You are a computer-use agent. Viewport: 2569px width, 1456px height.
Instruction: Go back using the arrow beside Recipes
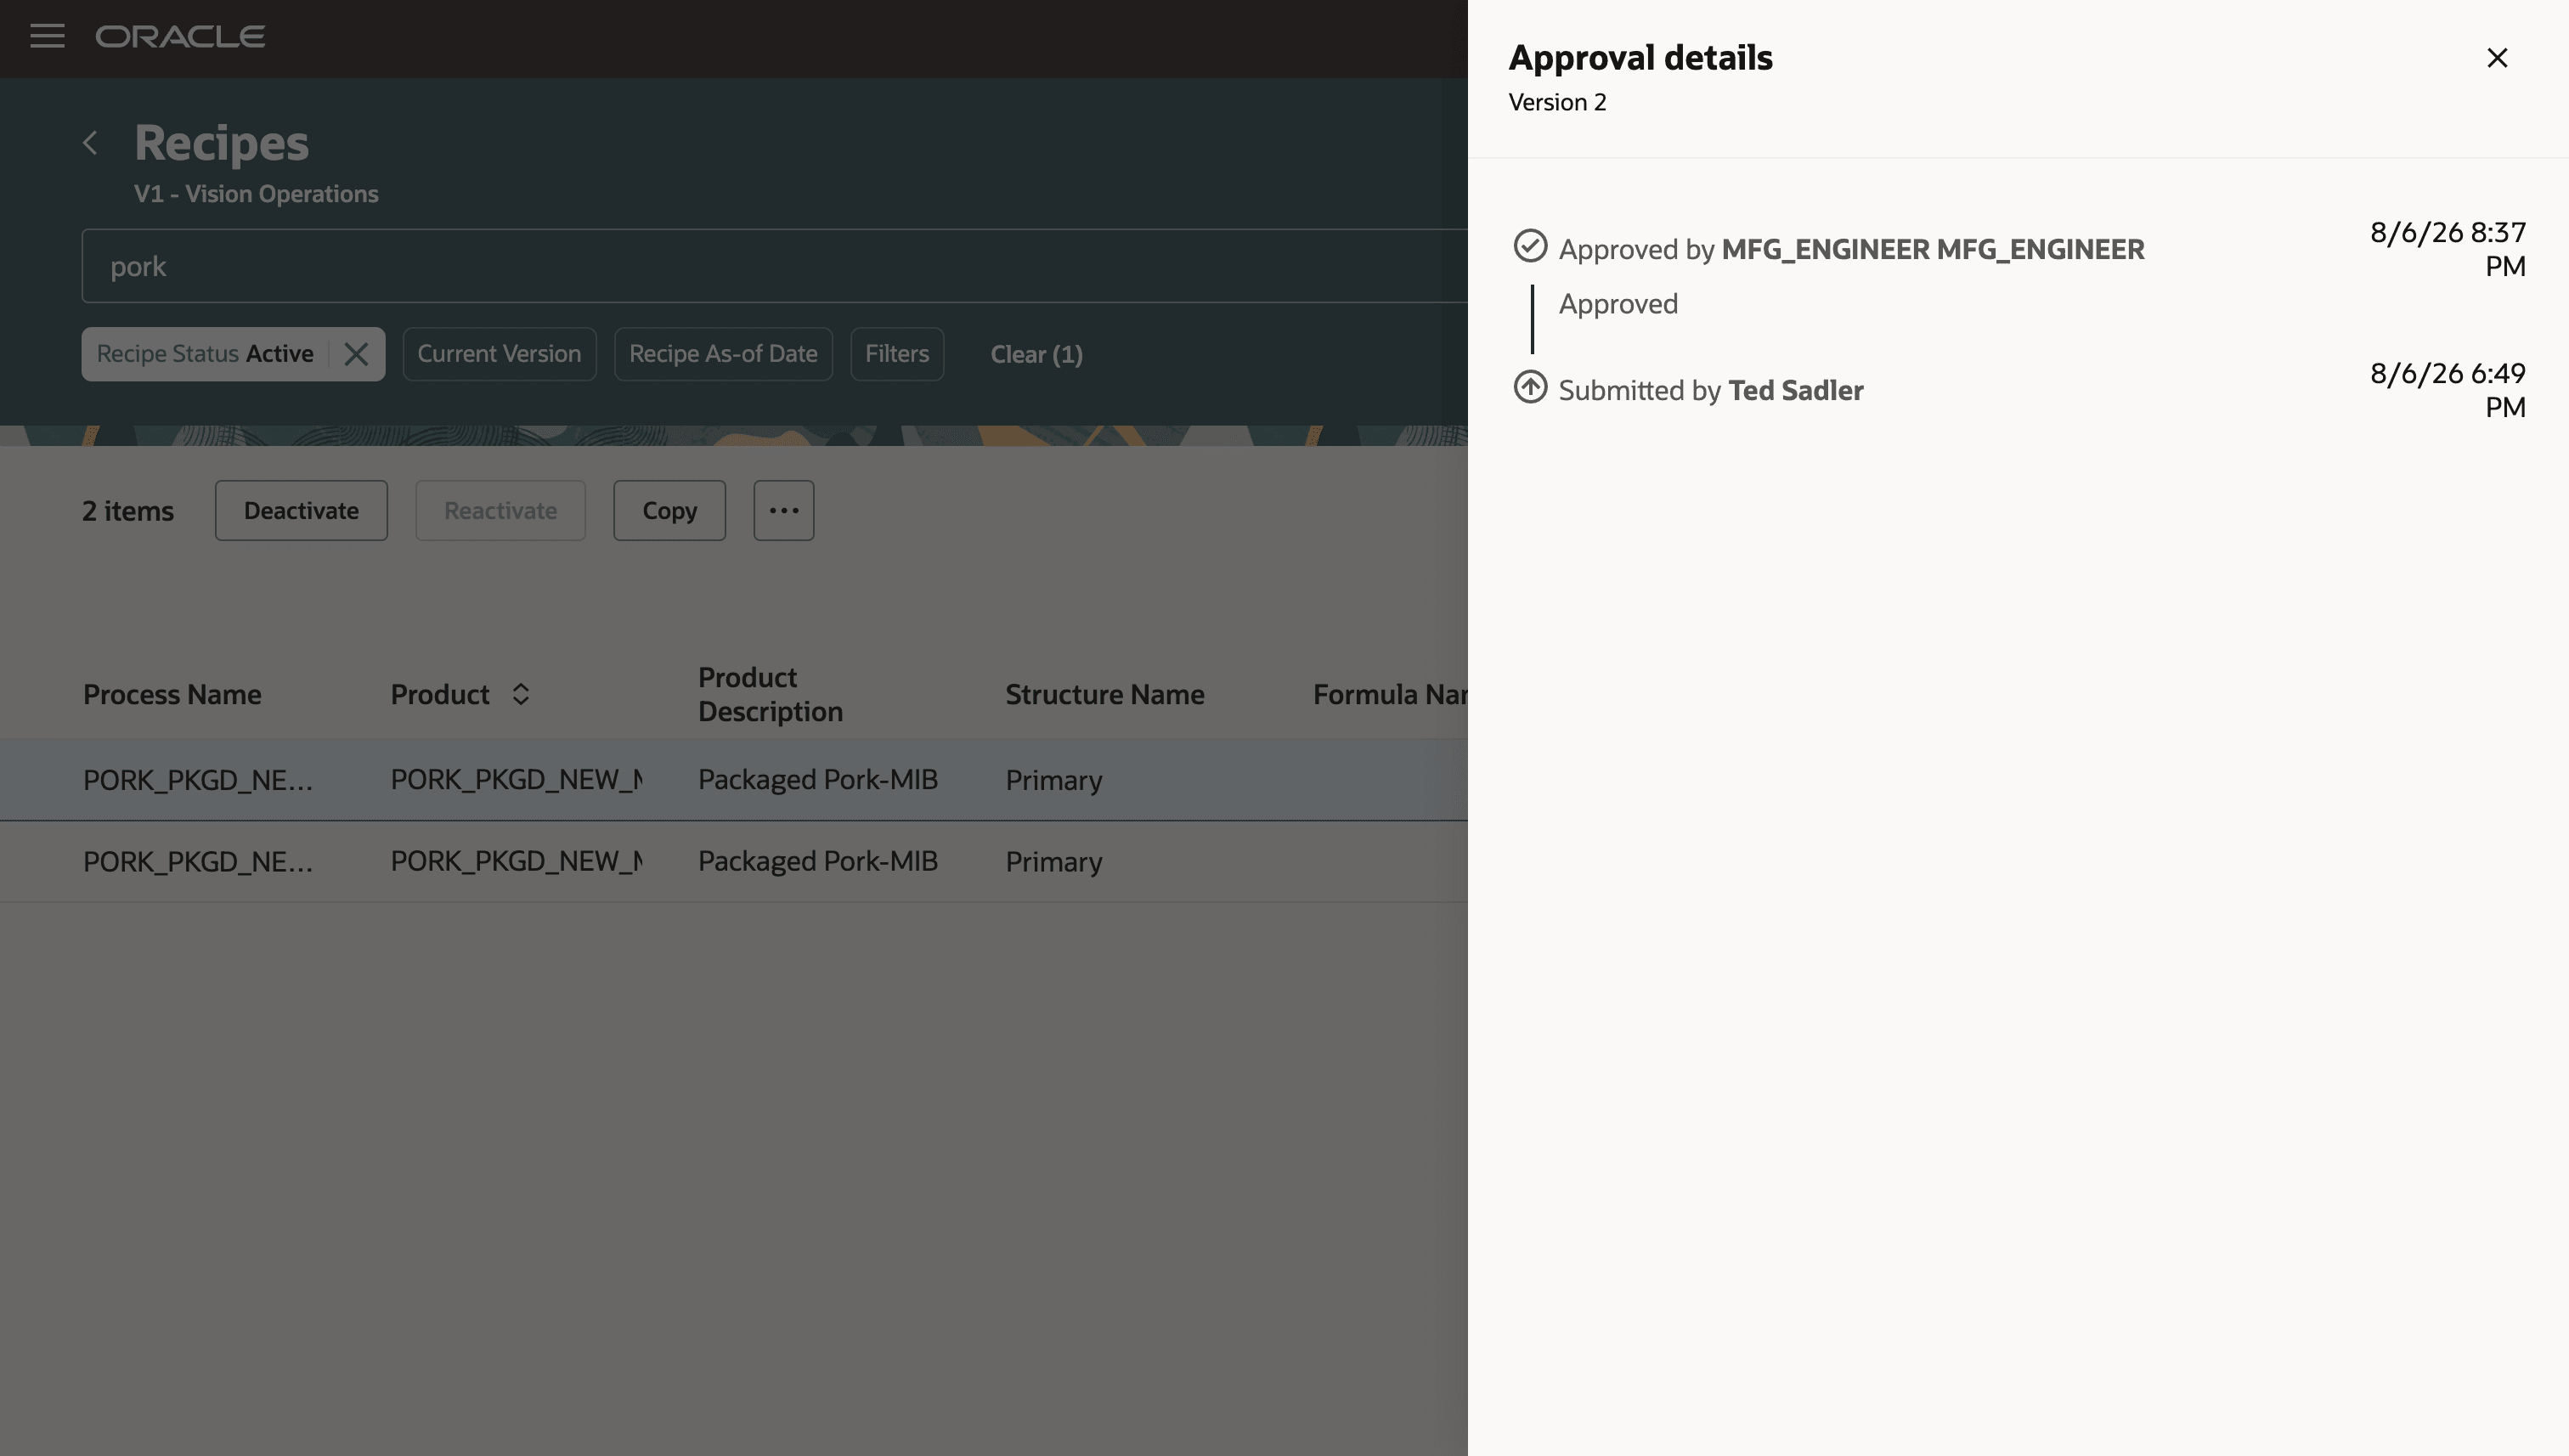click(90, 143)
